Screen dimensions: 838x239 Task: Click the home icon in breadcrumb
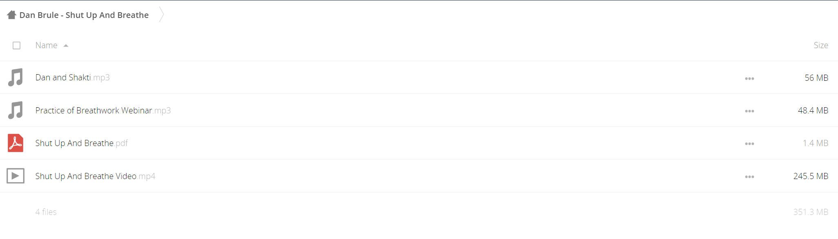tap(11, 15)
